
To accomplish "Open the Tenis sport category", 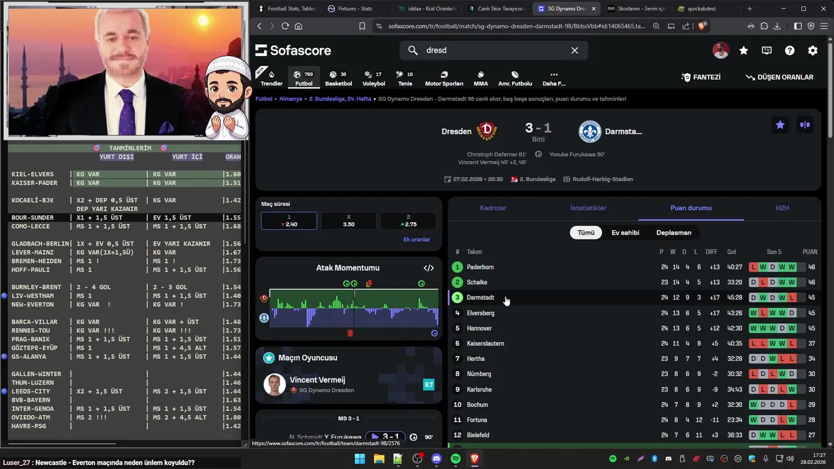I will (405, 78).
